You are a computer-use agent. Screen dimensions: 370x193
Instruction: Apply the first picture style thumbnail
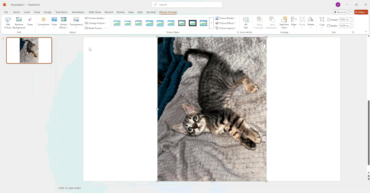(x=117, y=23)
